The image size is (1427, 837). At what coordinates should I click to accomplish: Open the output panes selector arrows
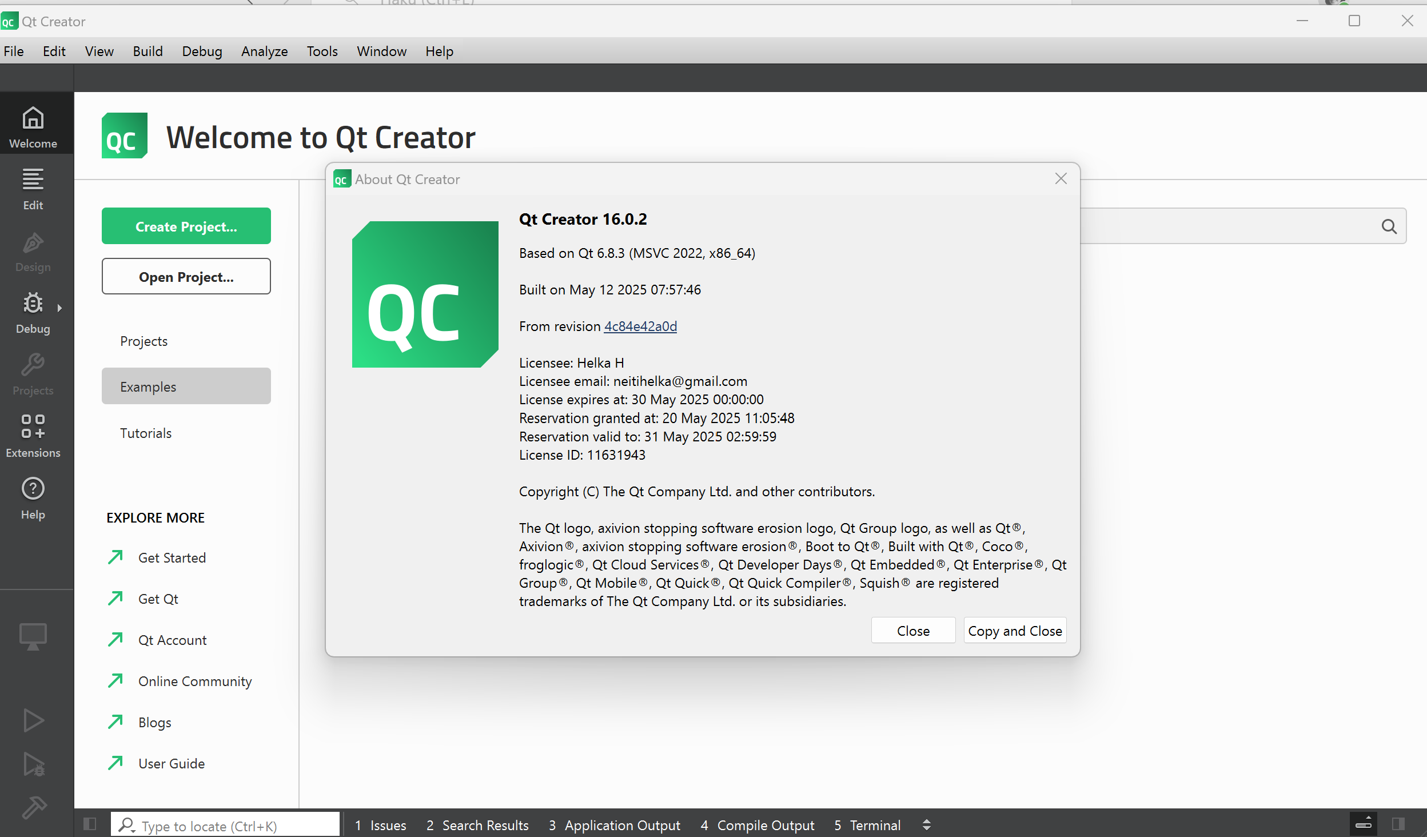point(927,825)
